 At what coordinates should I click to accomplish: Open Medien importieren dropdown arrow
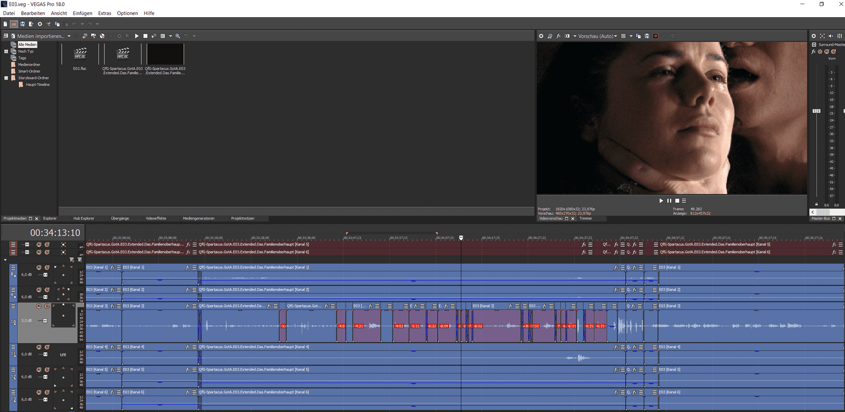(69, 36)
